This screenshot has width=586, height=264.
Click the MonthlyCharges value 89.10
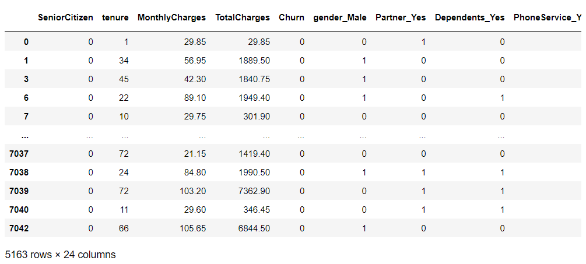195,98
